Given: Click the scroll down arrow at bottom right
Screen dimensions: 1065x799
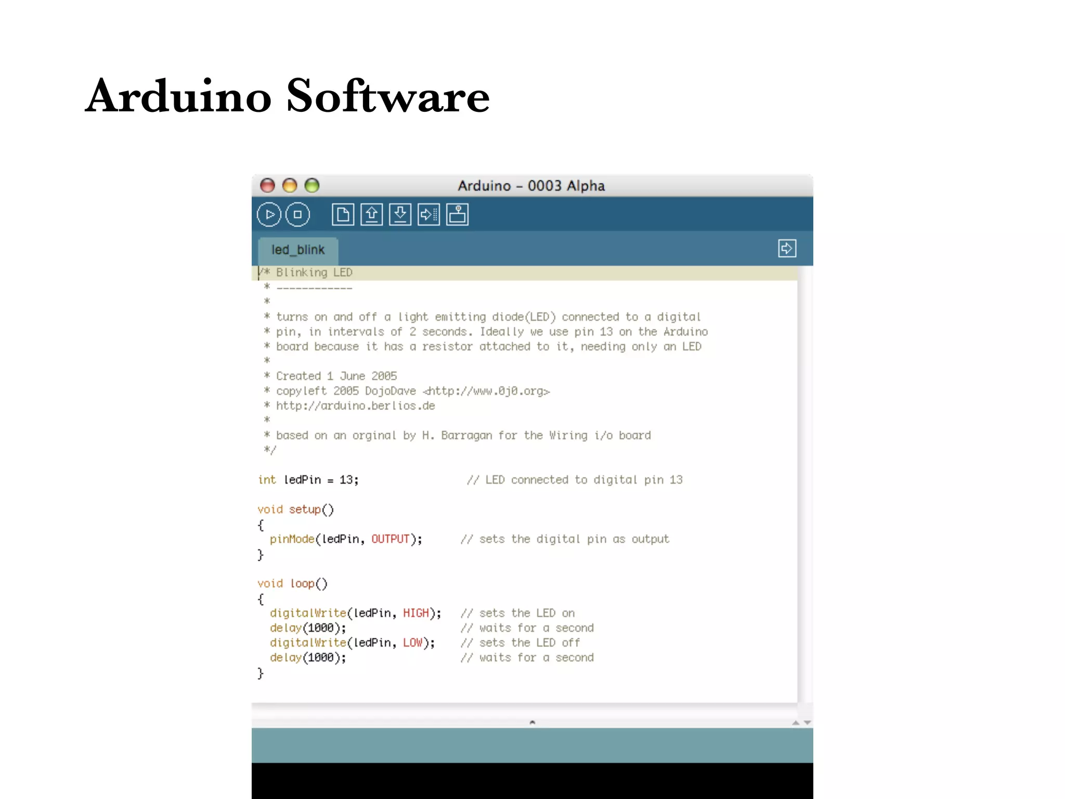Looking at the screenshot, I should point(807,723).
